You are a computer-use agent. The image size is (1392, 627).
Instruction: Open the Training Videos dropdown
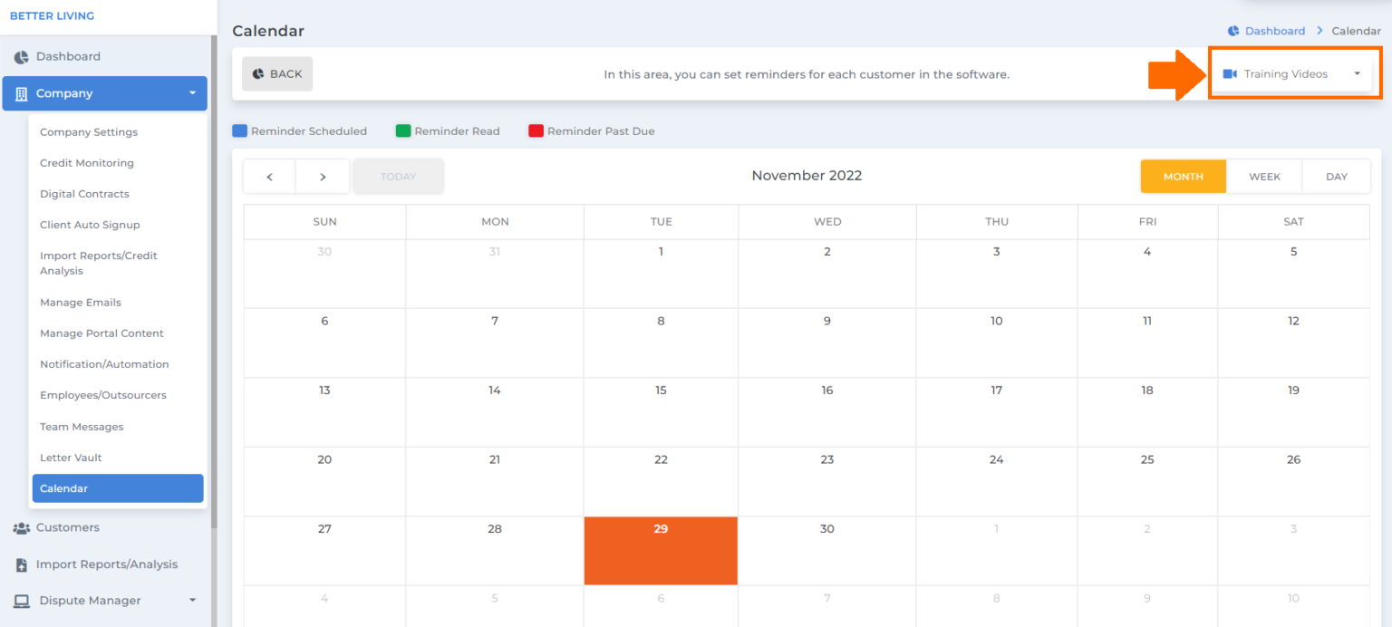pos(1357,73)
